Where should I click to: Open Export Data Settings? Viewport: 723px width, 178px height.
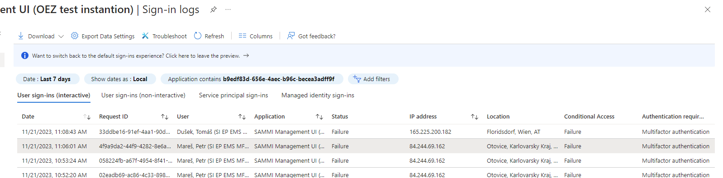(x=103, y=36)
